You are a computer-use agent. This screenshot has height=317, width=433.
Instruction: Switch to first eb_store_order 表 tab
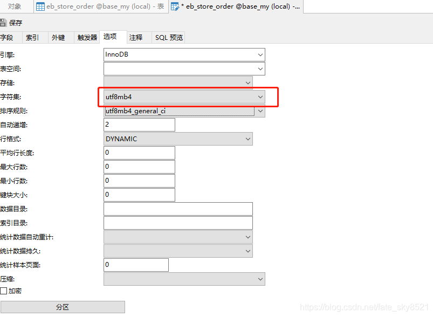click(x=101, y=6)
